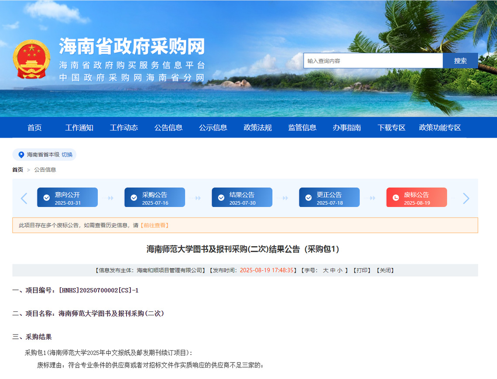497x379 pixels.
Task: Set font size to 大
Action: 326,271
